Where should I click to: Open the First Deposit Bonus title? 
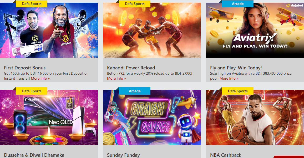pos(25,68)
